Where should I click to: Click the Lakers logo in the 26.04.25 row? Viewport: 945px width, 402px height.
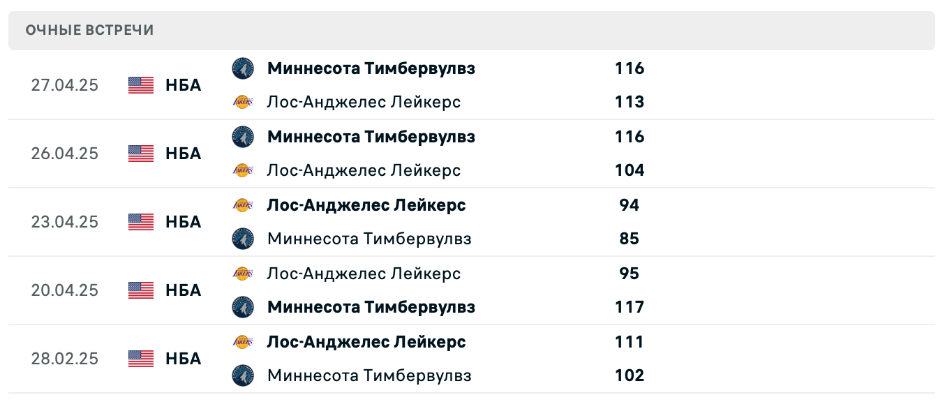pos(243,170)
